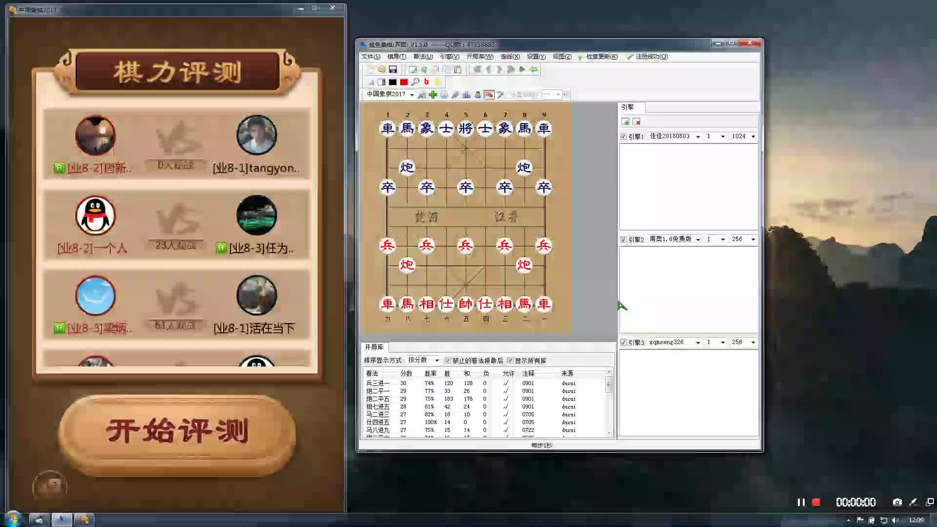
Task: Click the go to first move icon
Action: coord(477,69)
